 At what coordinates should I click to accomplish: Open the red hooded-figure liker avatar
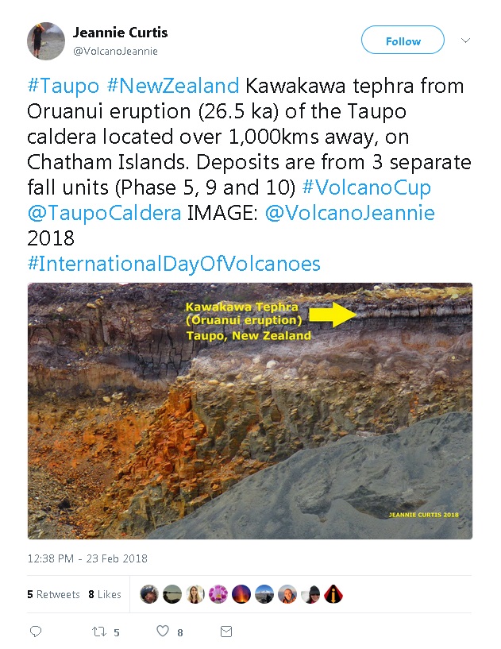[333, 594]
